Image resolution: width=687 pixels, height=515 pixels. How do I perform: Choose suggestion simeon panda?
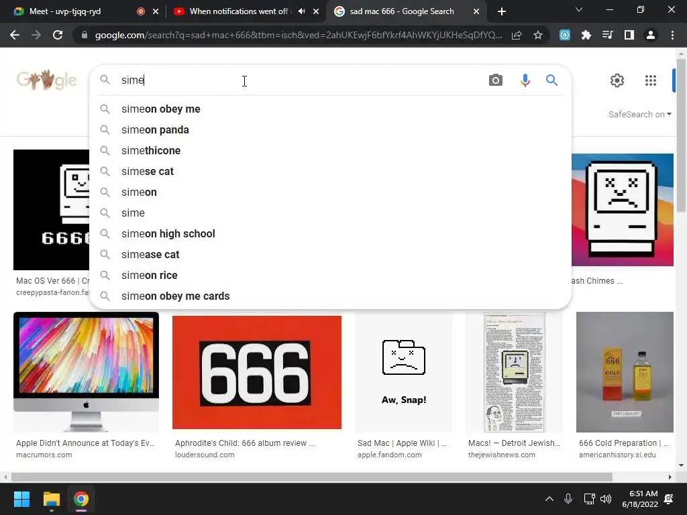tap(330, 129)
